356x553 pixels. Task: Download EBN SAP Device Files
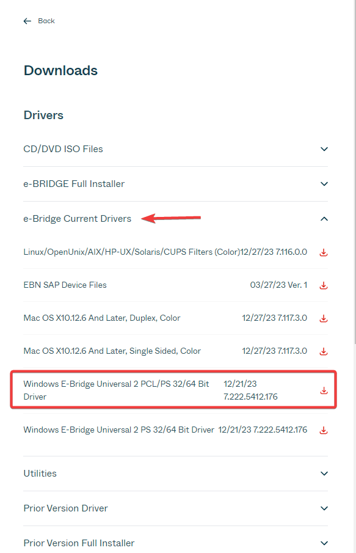tap(324, 285)
